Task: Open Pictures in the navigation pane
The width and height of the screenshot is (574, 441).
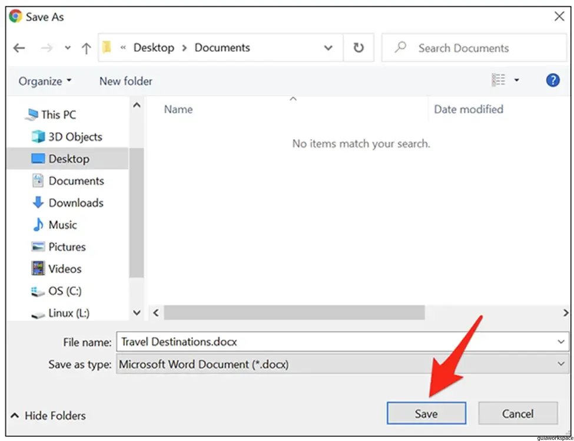Action: 67,247
